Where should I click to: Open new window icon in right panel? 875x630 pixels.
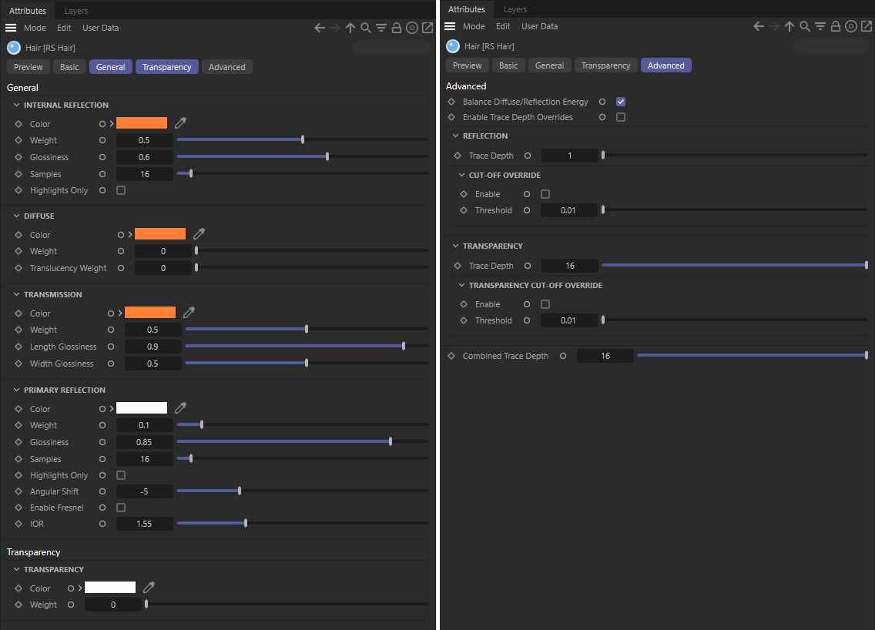867,26
